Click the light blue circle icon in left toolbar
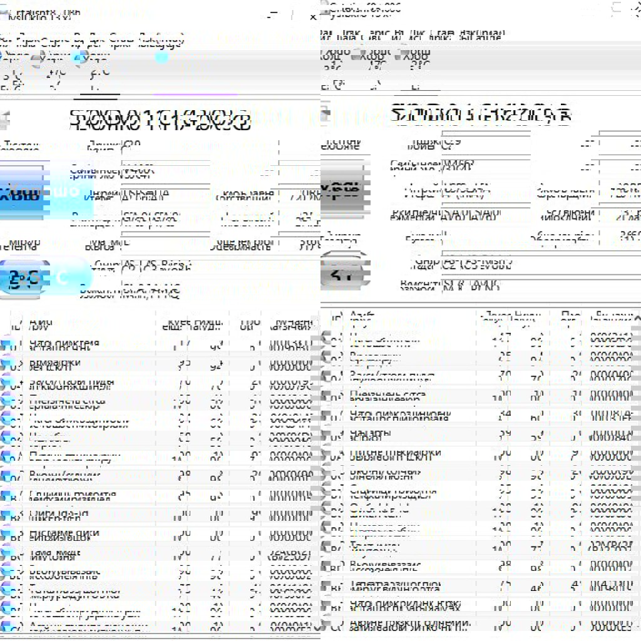Screen dimensions: 641x641 pyautogui.click(x=162, y=58)
